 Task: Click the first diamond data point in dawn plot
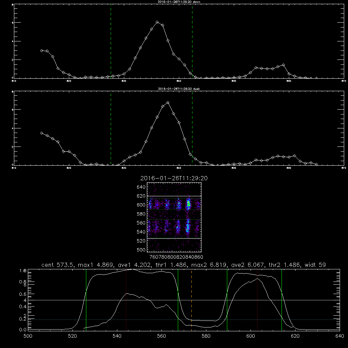(x=41, y=50)
